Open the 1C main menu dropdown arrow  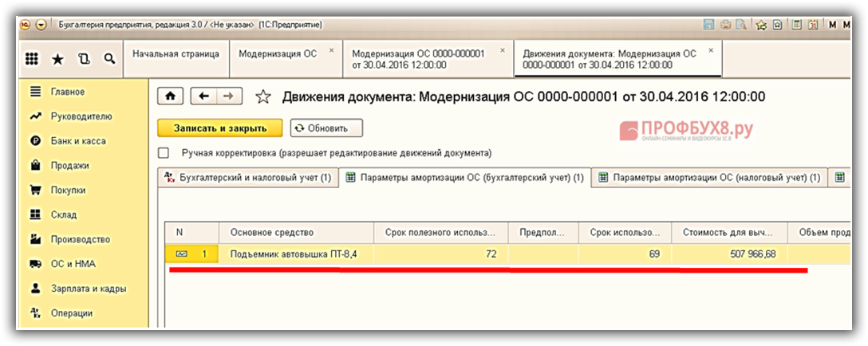pos(41,25)
